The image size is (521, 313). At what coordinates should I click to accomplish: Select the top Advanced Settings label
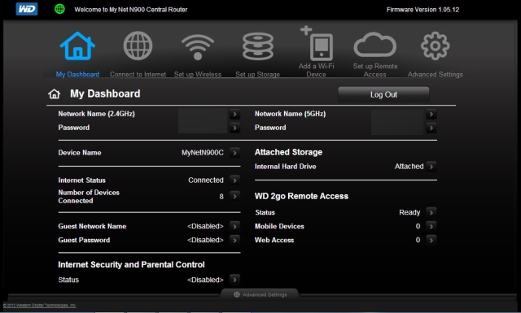(x=436, y=74)
